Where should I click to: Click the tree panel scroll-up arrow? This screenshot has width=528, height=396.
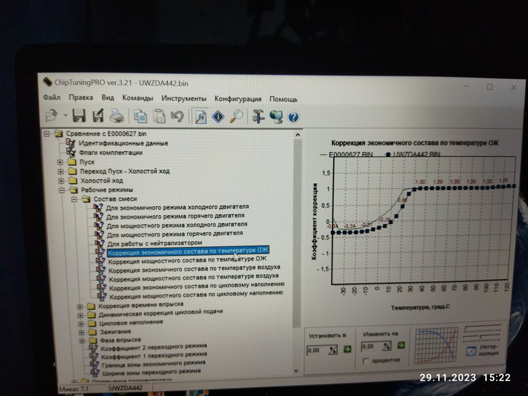pyautogui.click(x=297, y=134)
